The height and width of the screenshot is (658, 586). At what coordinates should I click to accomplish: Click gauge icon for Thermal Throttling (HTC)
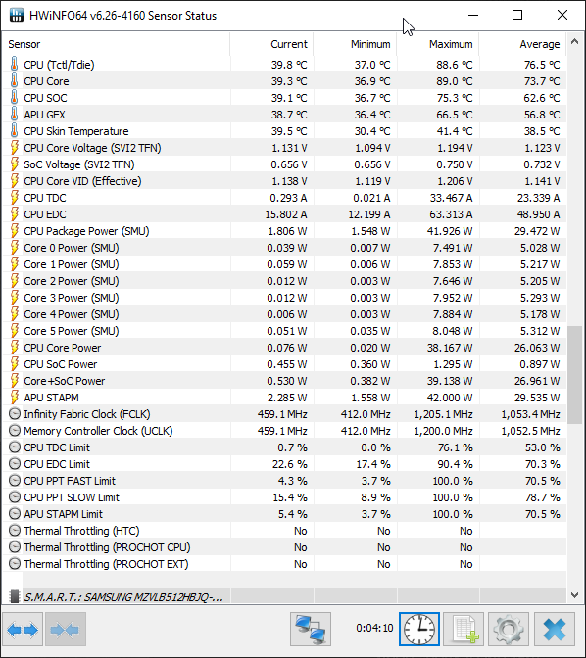(x=15, y=531)
